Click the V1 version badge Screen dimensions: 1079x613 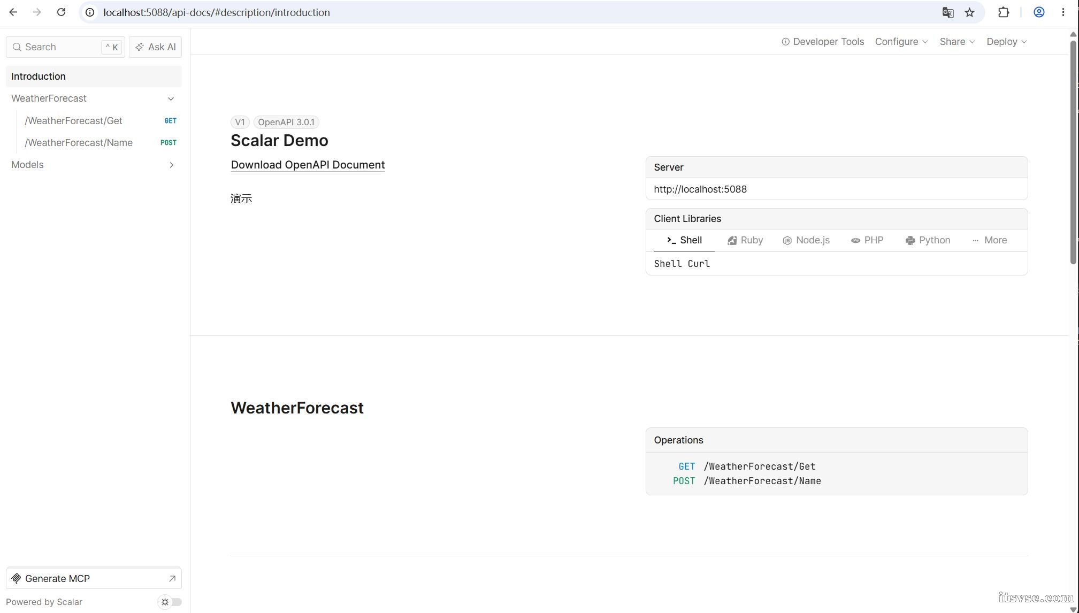coord(240,122)
